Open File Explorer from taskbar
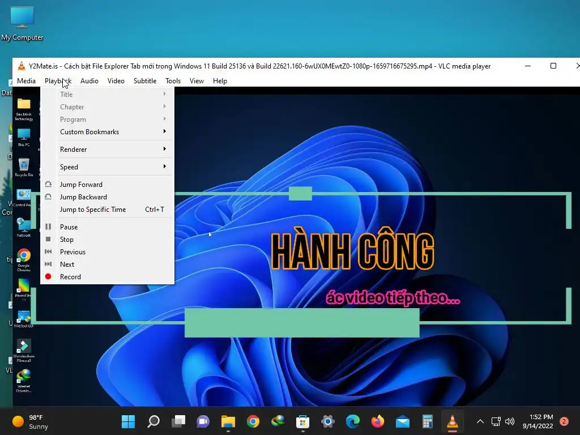580x435 pixels. point(228,421)
